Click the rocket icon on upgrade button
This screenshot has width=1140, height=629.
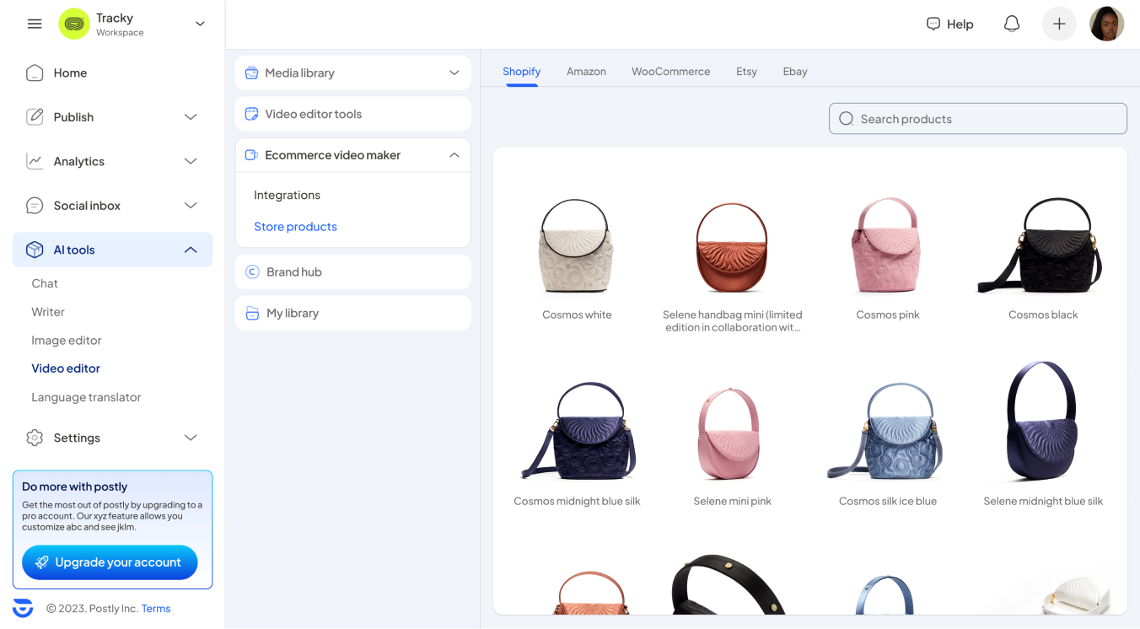[41, 562]
